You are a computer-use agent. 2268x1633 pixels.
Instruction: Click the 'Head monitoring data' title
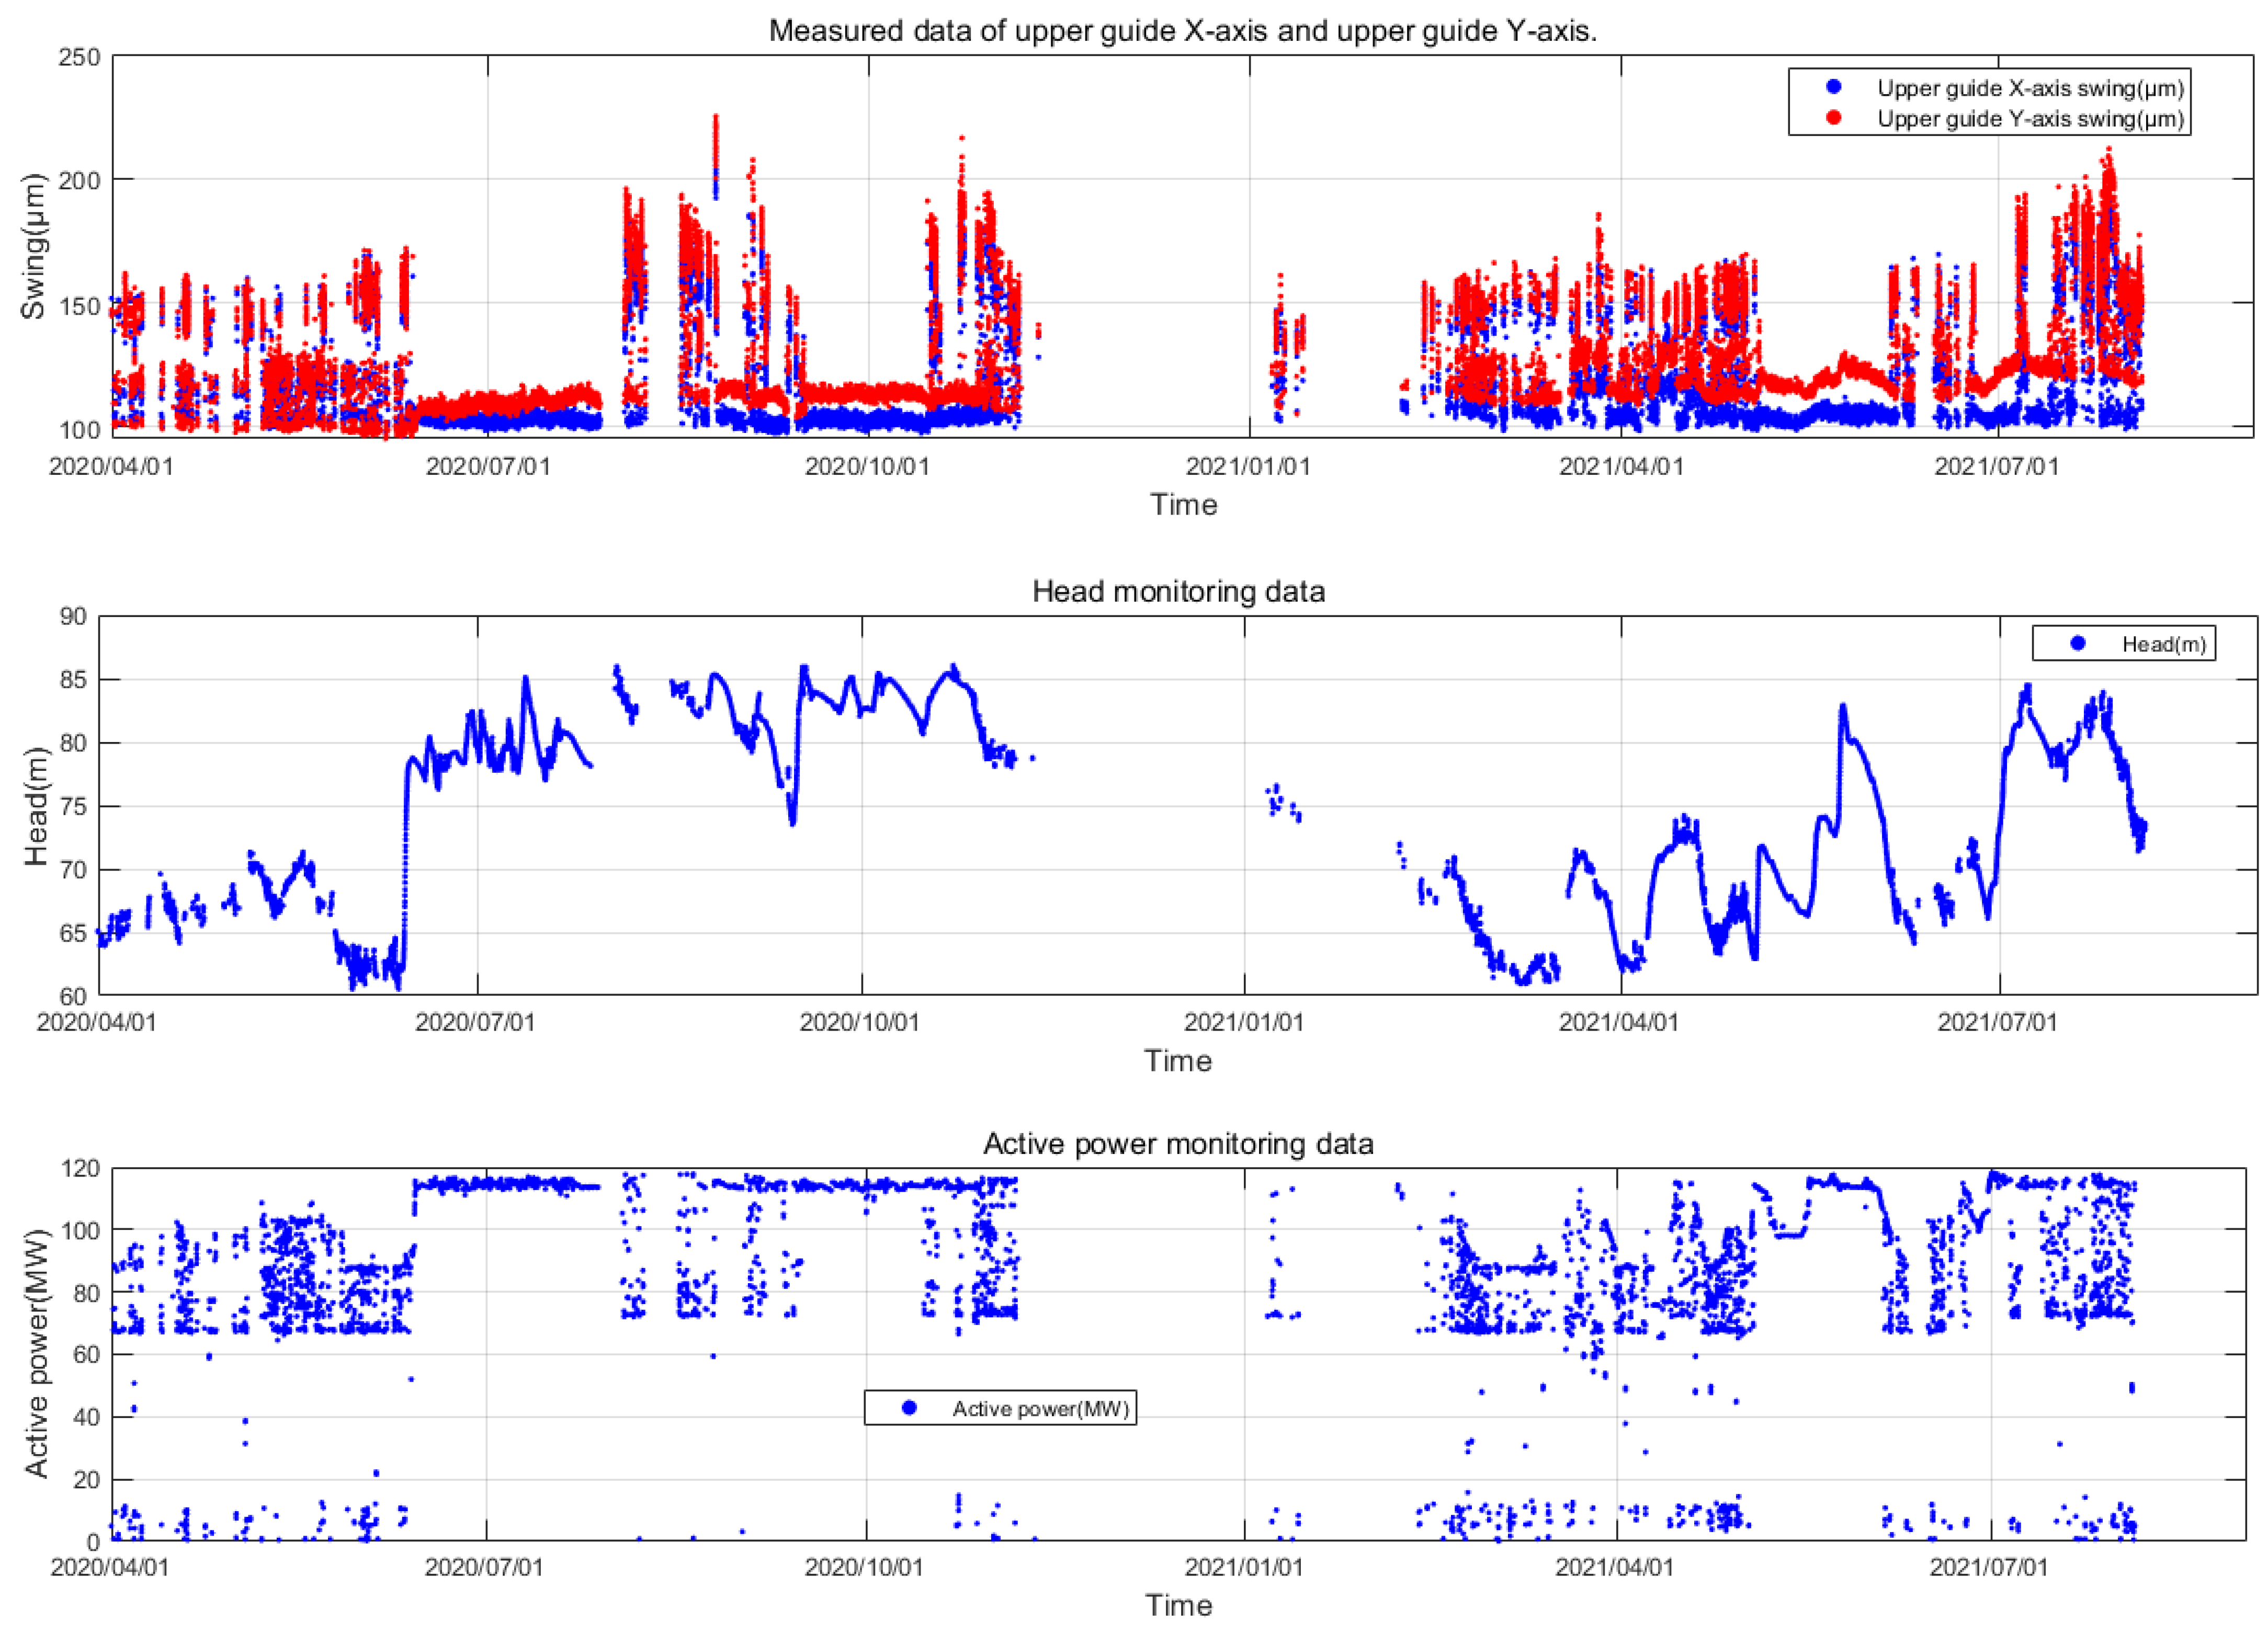coord(1178,591)
